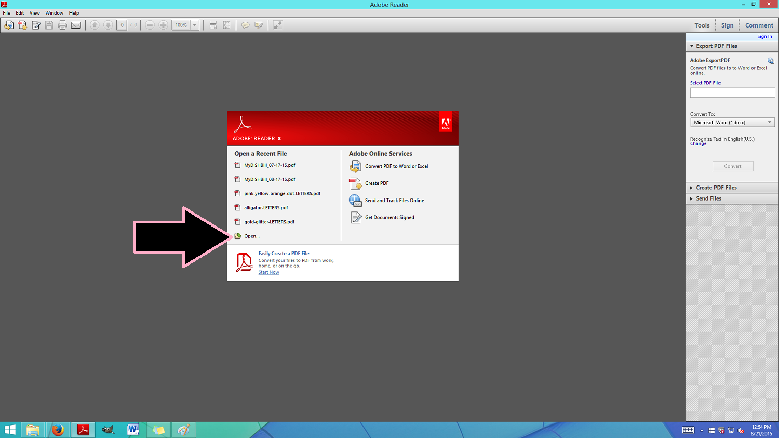Click the Start Now link
779x438 pixels.
tap(268, 272)
